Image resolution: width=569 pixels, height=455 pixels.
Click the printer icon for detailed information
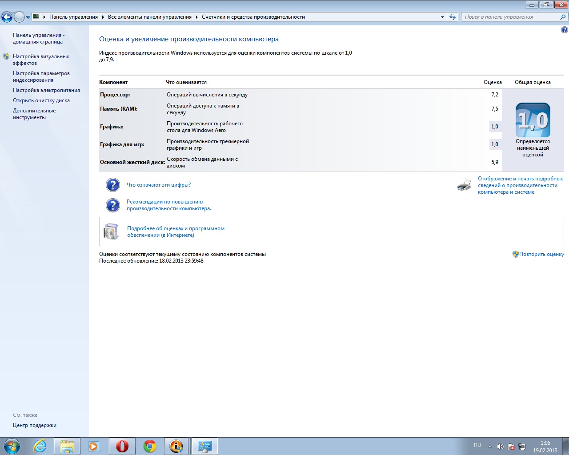pyautogui.click(x=464, y=185)
